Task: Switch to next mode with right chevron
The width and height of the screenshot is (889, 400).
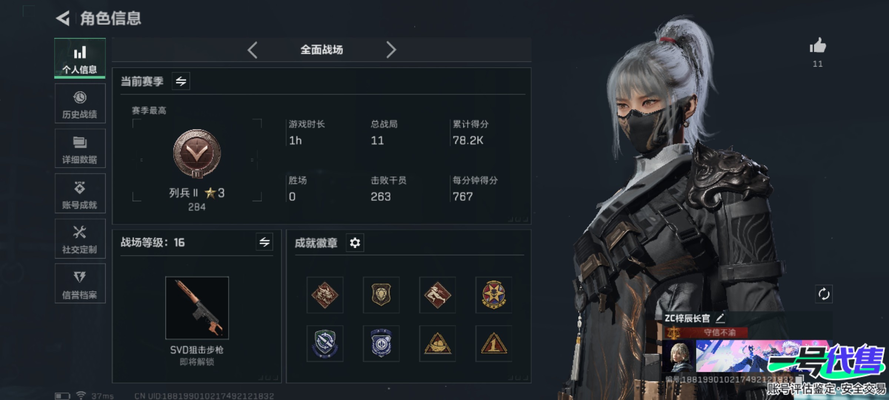Action: pyautogui.click(x=391, y=50)
